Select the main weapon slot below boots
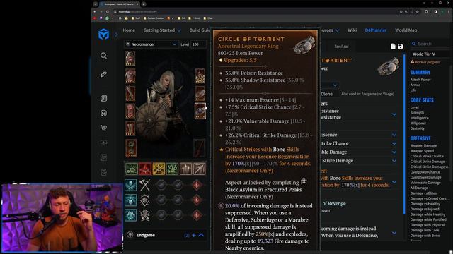 (131, 148)
